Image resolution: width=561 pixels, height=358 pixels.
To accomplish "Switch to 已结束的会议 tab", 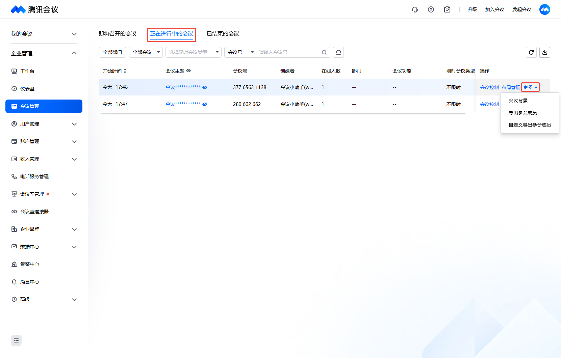I will point(223,34).
